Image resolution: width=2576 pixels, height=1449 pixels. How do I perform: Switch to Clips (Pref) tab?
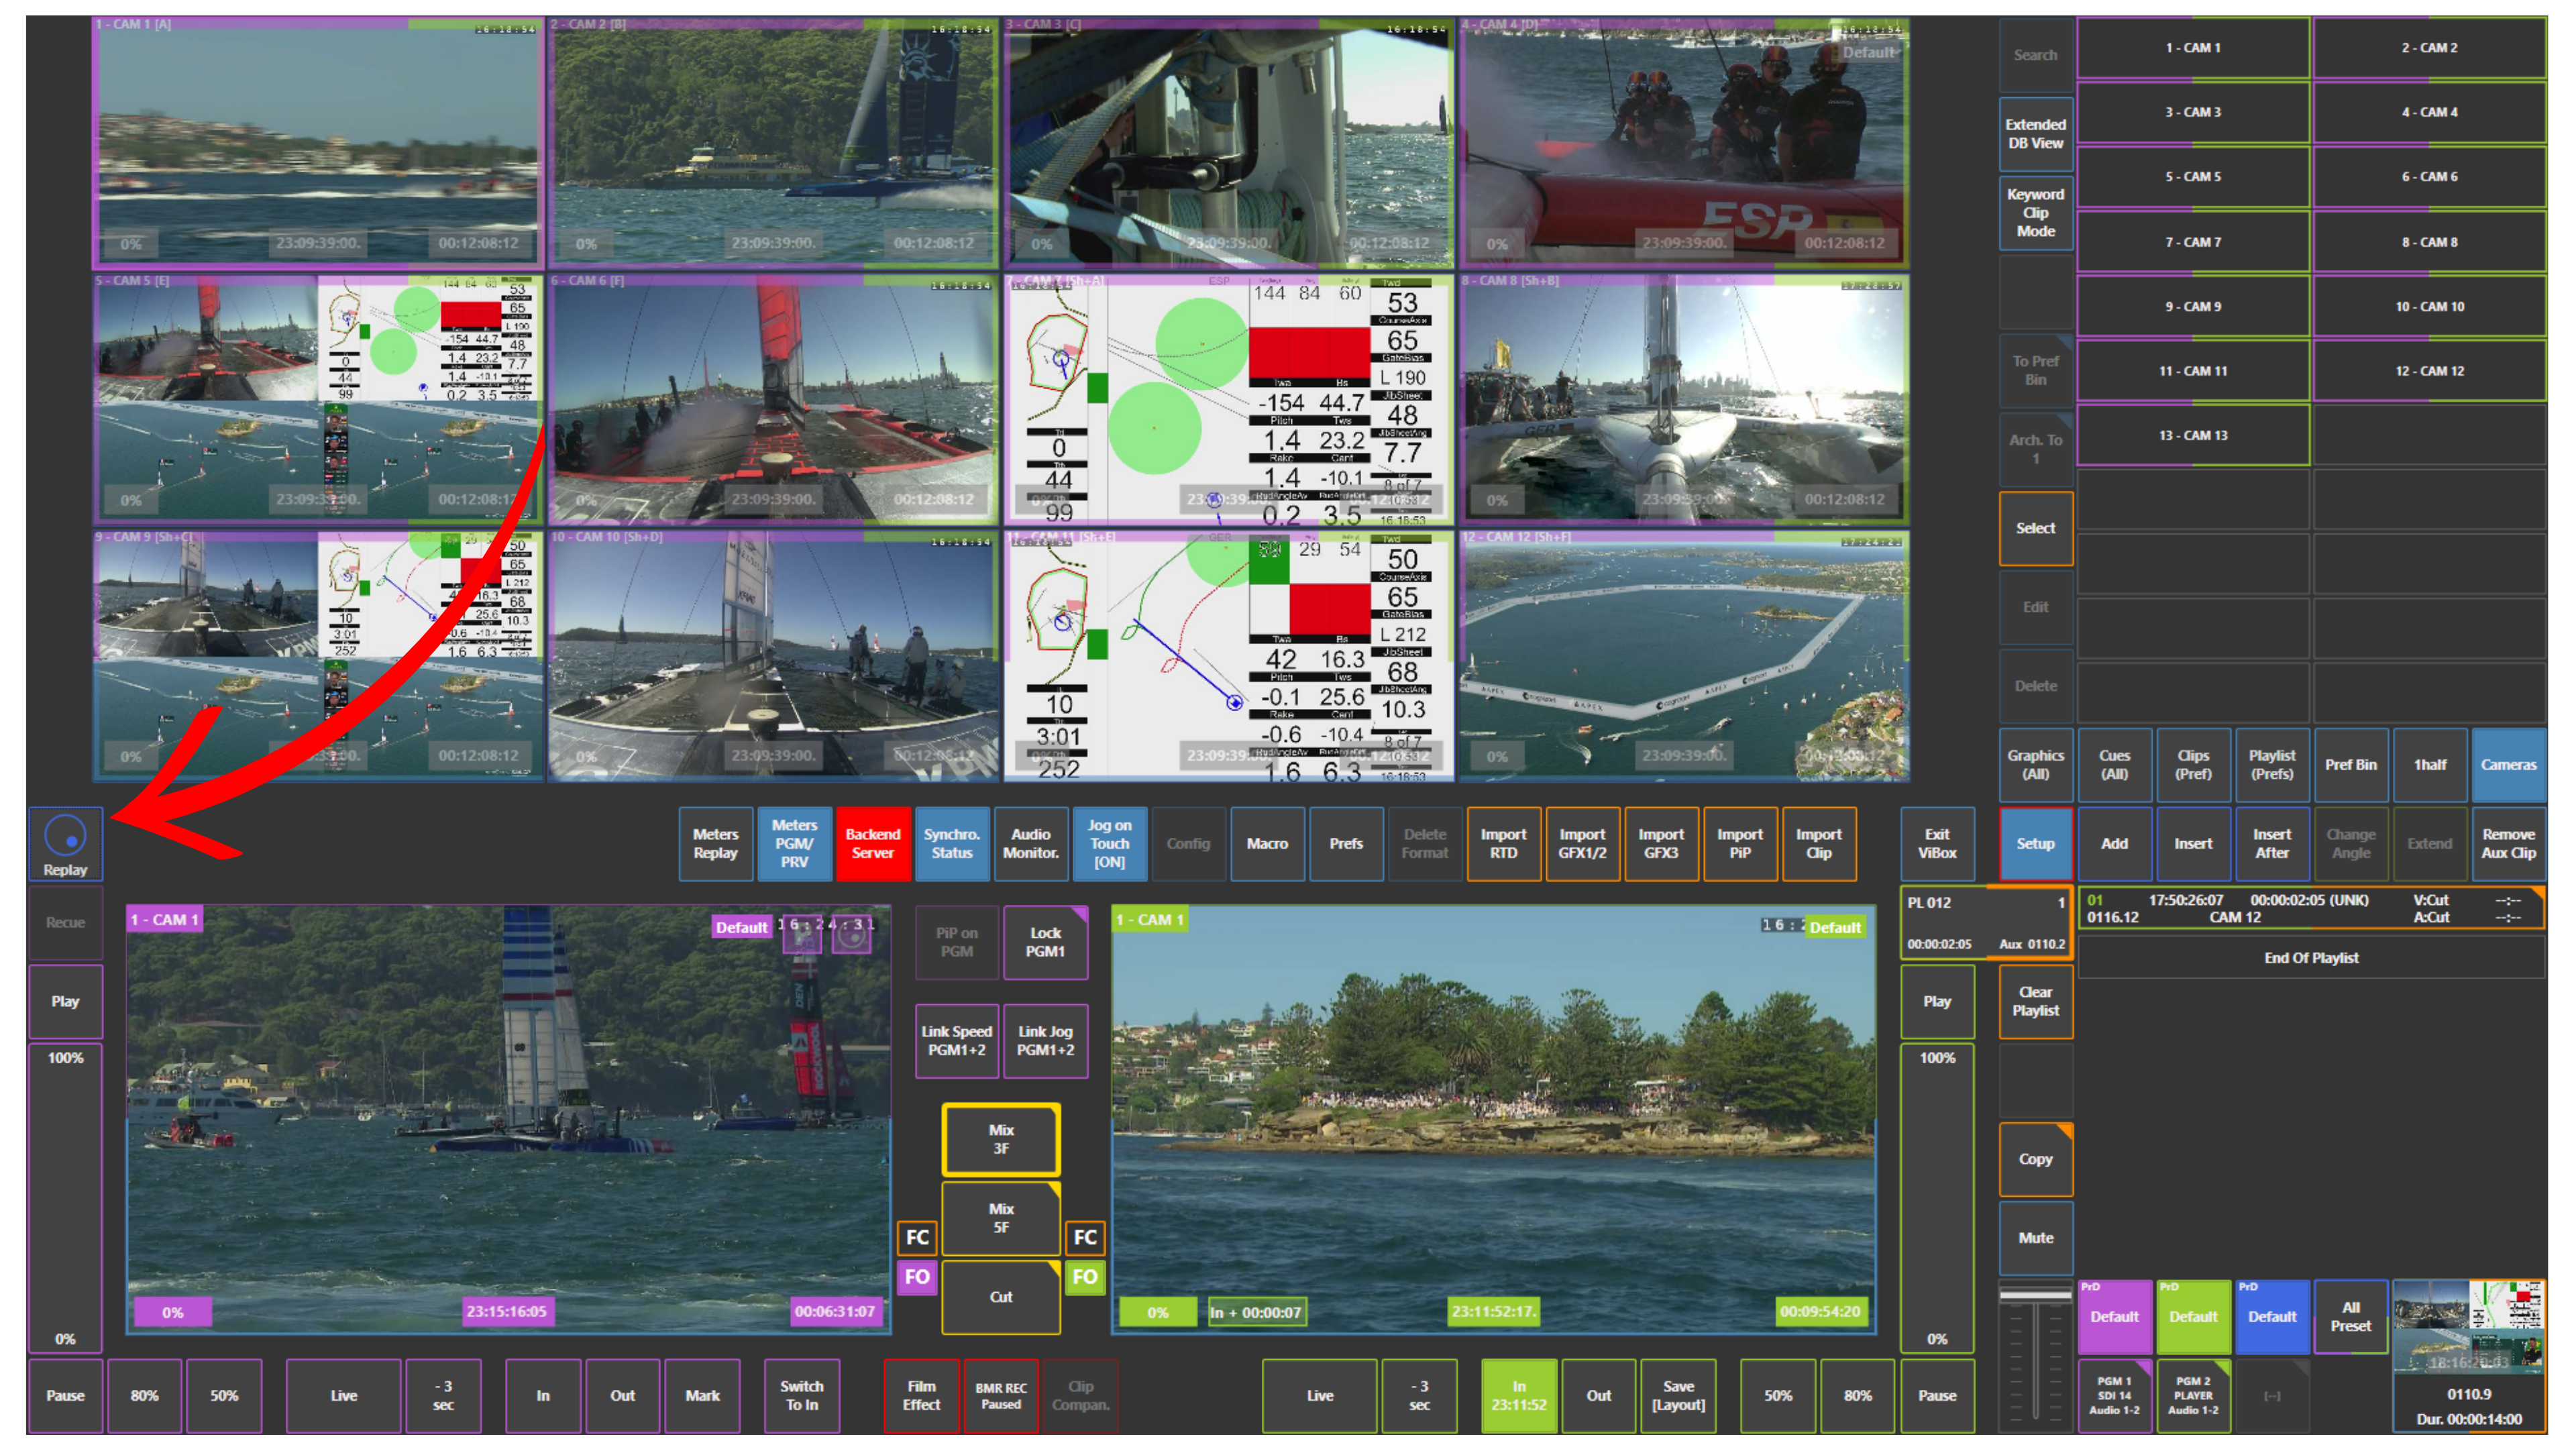pyautogui.click(x=2193, y=765)
